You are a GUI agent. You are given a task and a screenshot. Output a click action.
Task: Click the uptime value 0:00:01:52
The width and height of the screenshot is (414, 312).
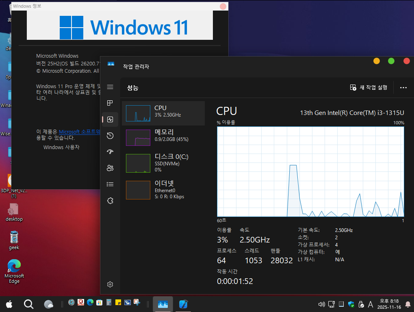tap(235, 281)
